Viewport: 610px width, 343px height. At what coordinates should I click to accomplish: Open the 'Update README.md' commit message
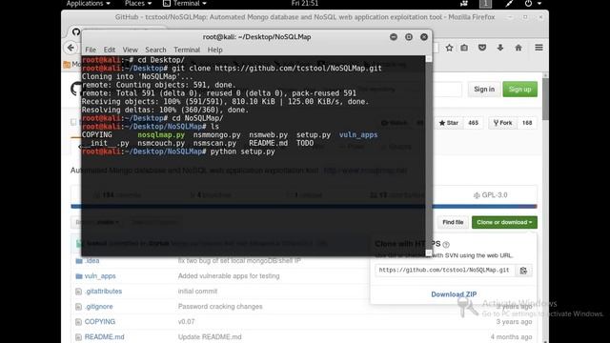(210, 336)
